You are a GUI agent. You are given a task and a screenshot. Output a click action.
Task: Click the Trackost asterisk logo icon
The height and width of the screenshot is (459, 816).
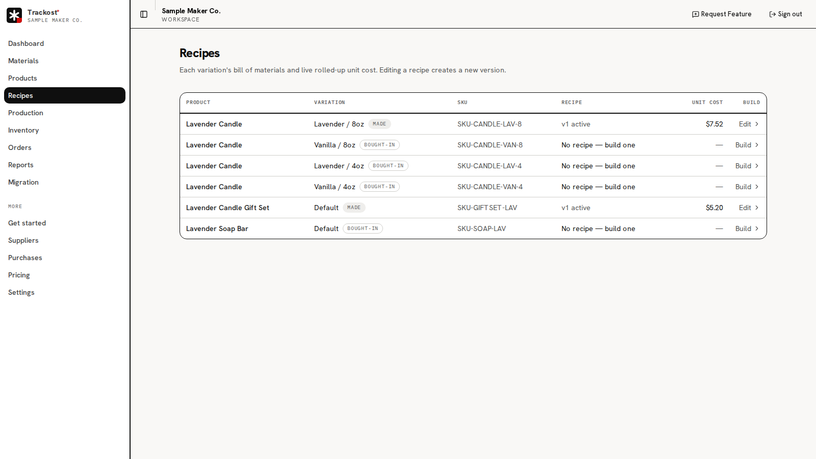(x=14, y=15)
